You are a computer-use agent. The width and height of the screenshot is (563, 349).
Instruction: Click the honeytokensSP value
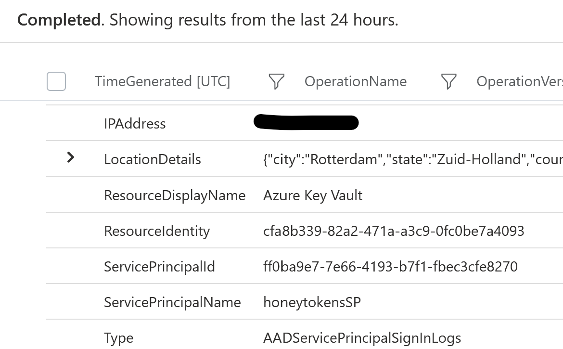point(312,302)
